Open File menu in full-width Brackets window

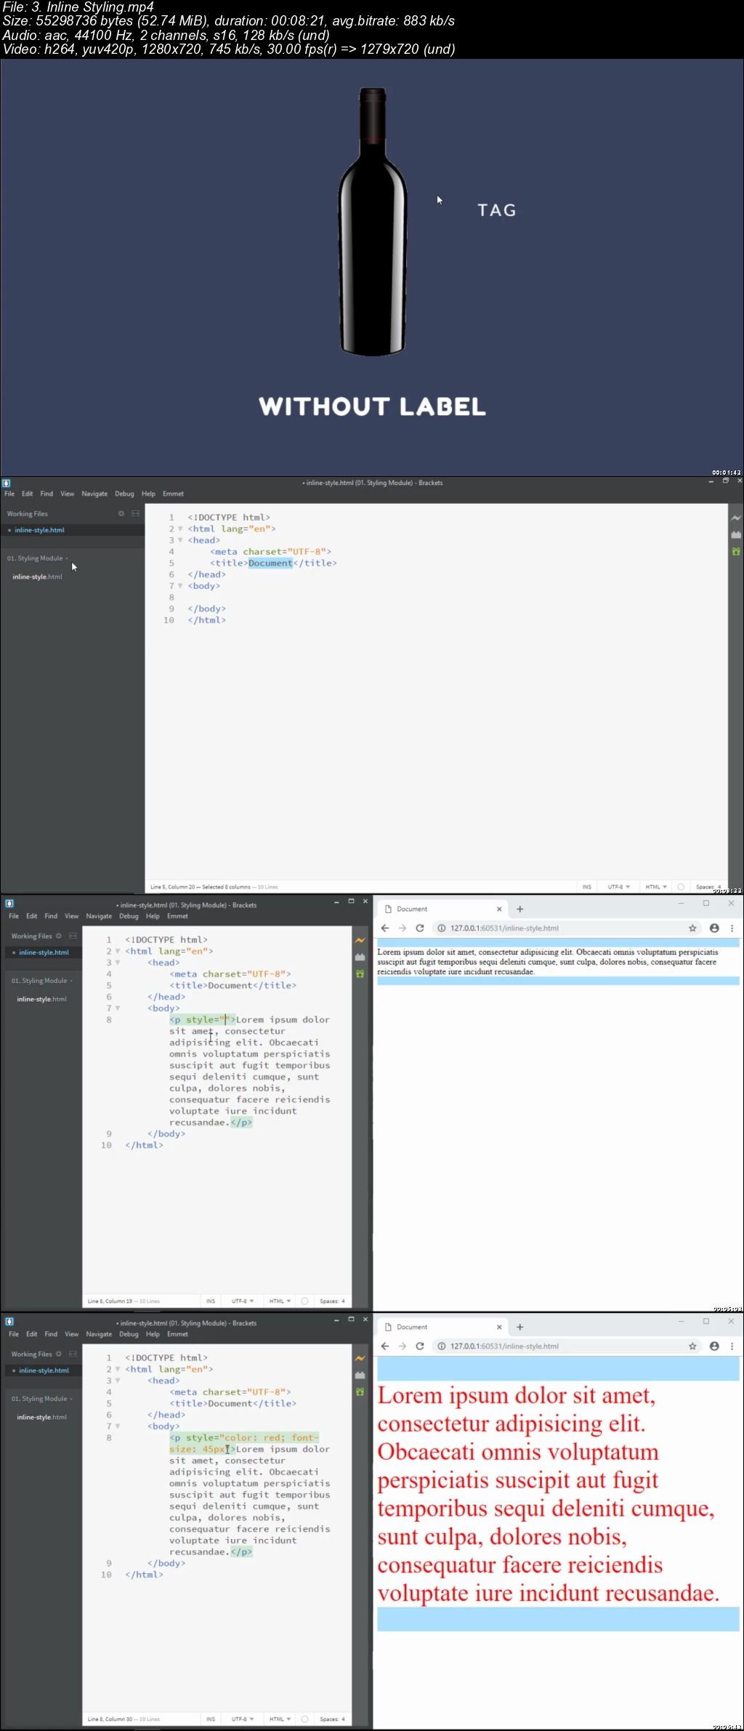coord(9,494)
